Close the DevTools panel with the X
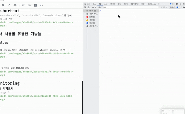The image size is (185, 114). 184,4
